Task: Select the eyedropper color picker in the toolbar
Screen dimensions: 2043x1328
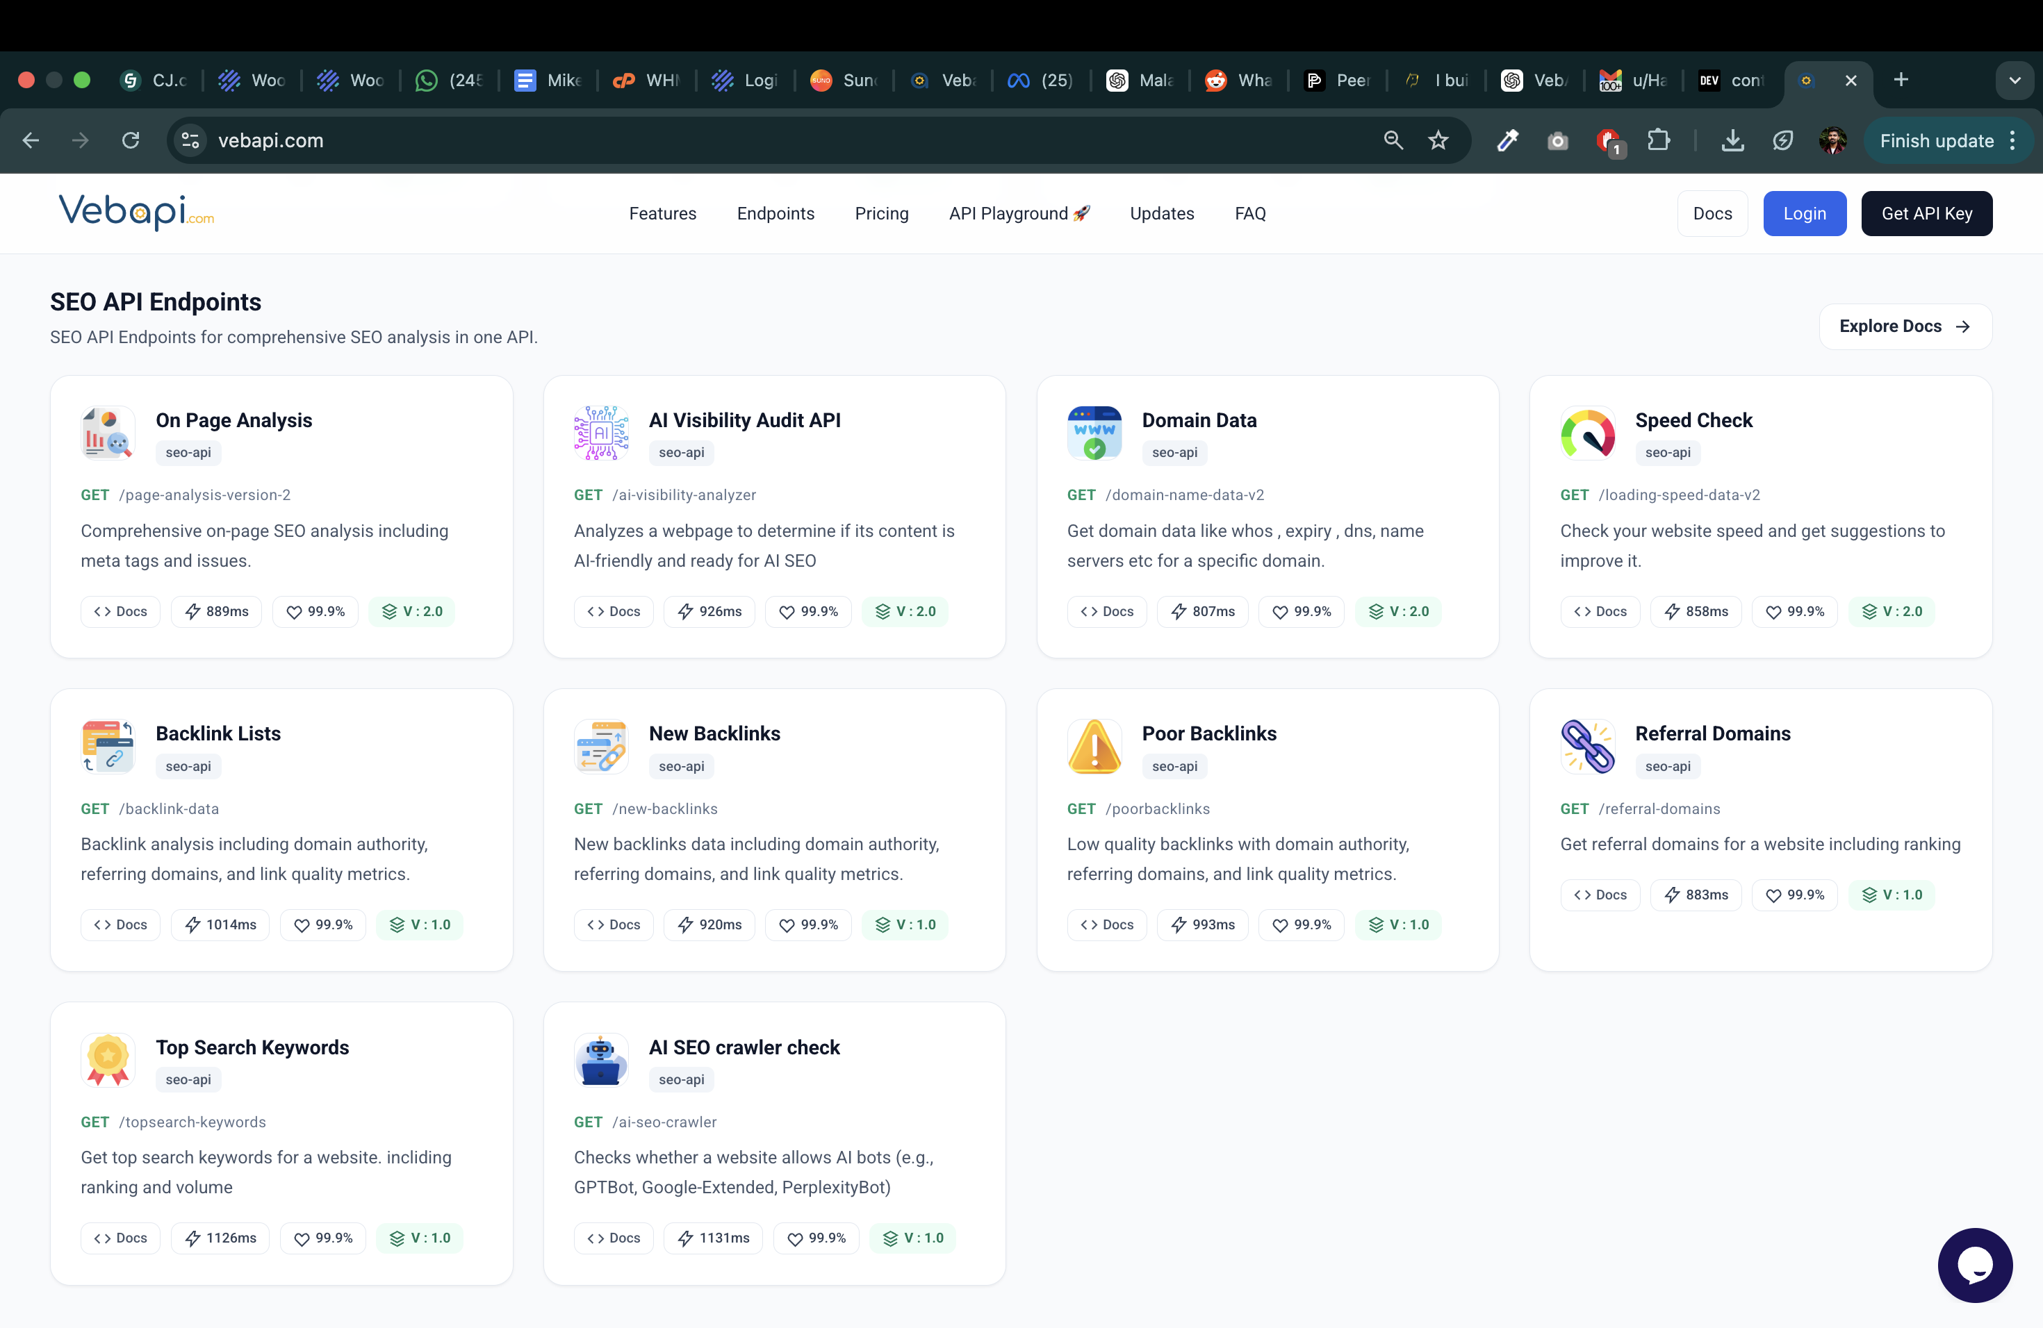Action: click(1508, 141)
